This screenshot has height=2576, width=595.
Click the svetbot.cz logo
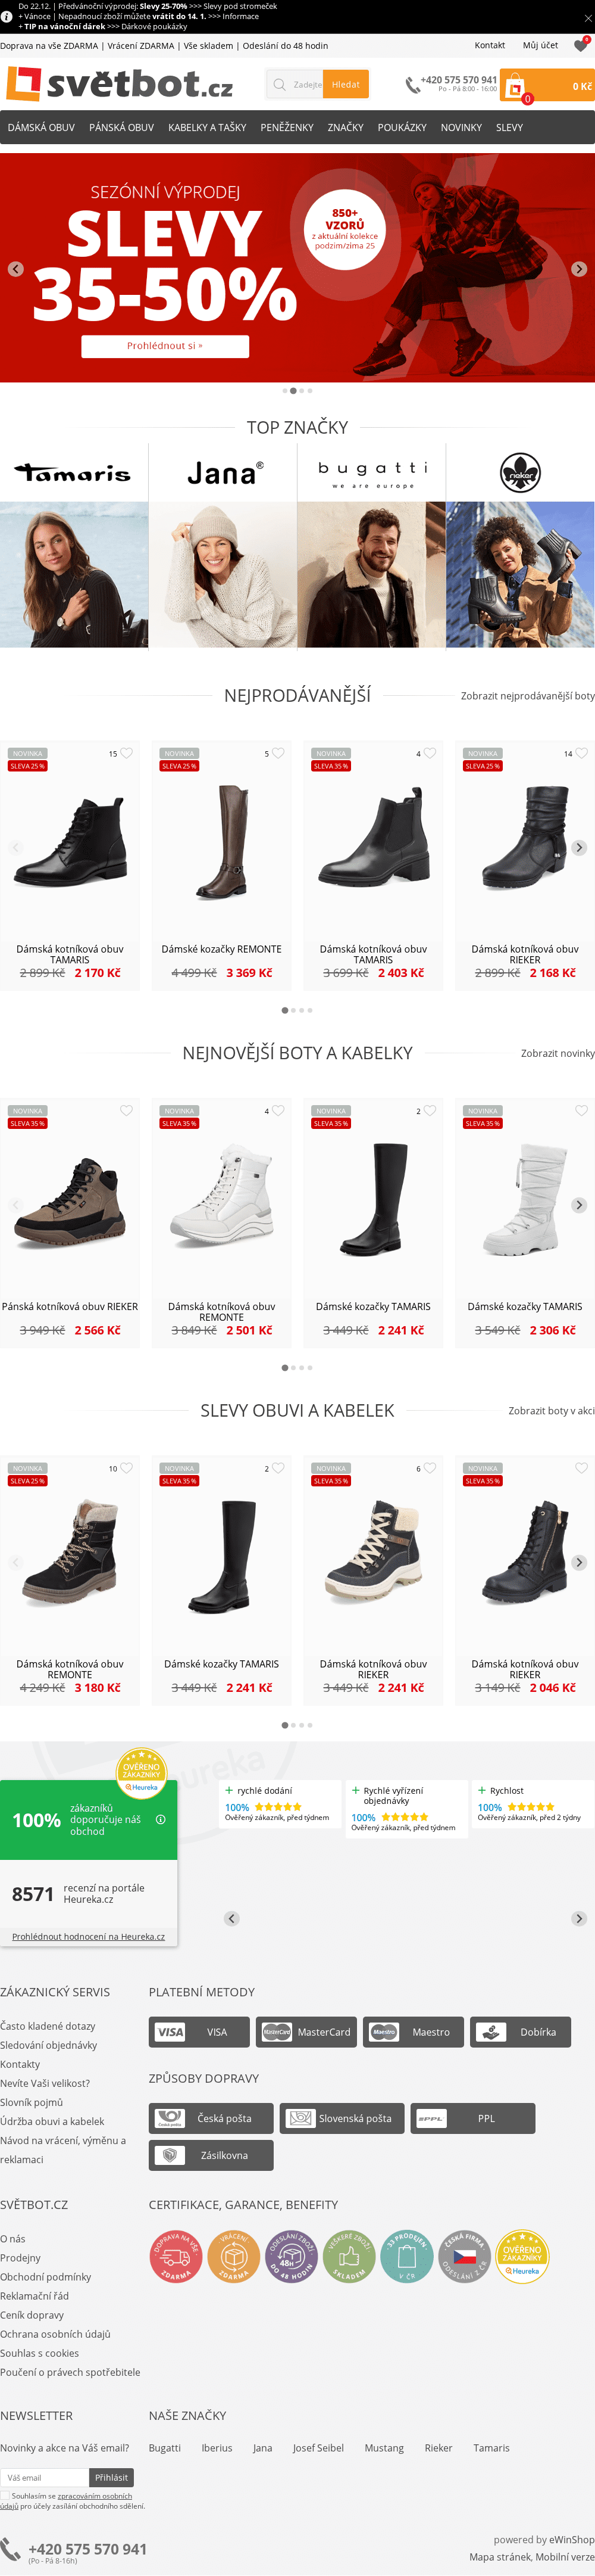click(120, 85)
